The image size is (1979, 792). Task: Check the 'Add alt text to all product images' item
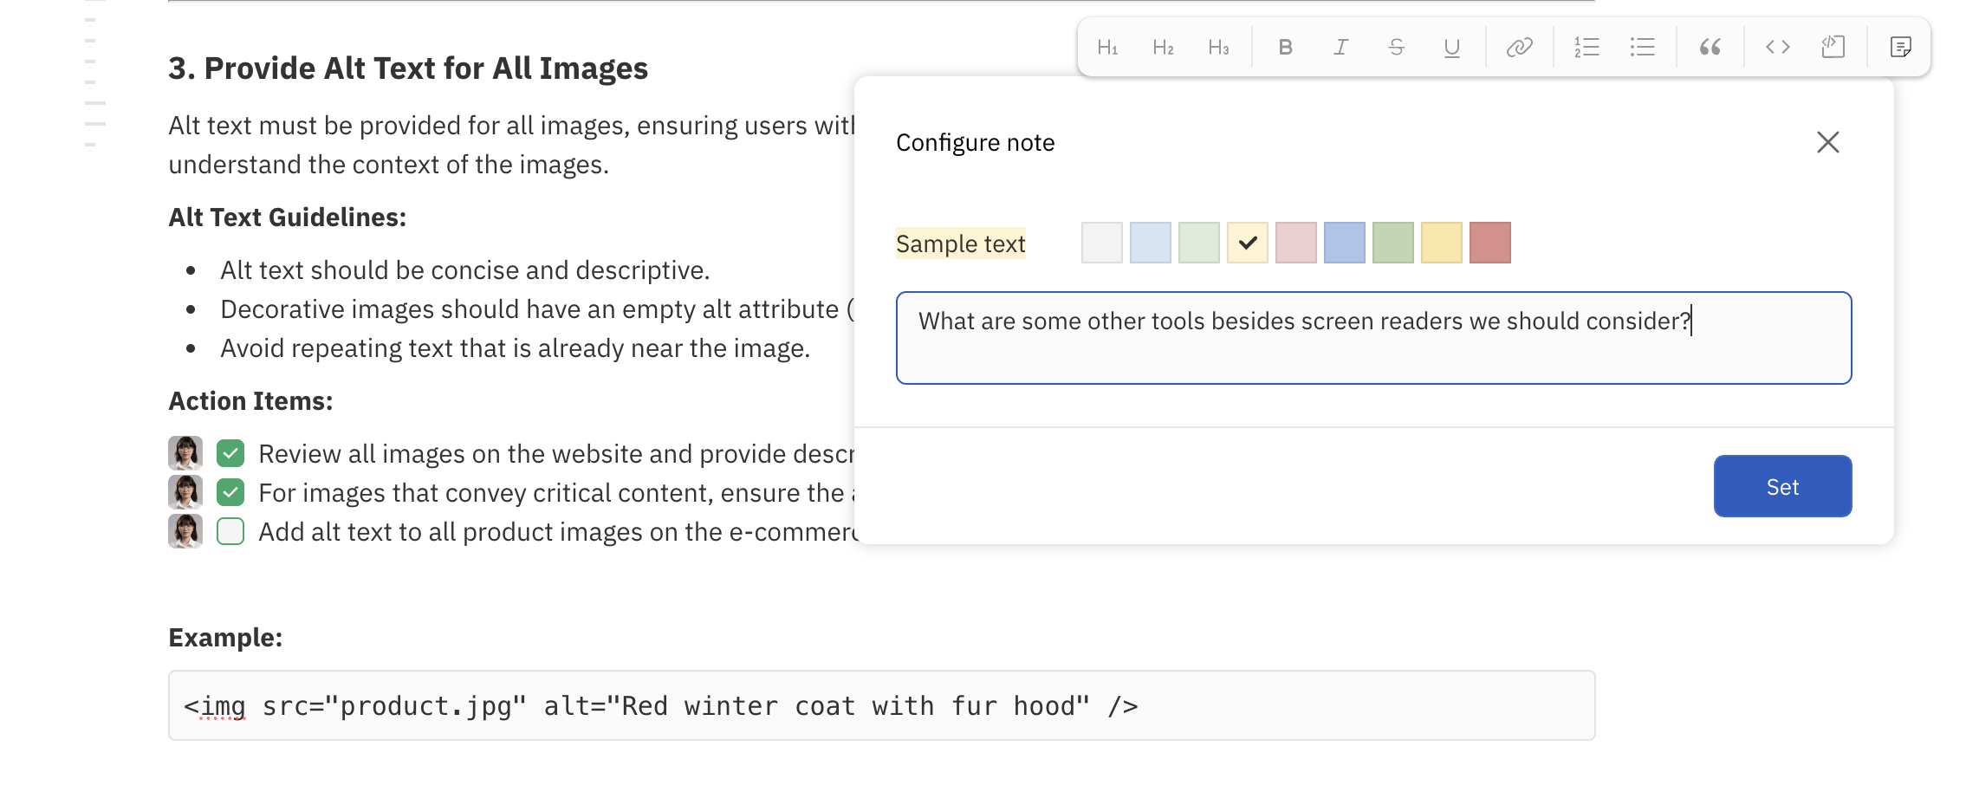230,531
